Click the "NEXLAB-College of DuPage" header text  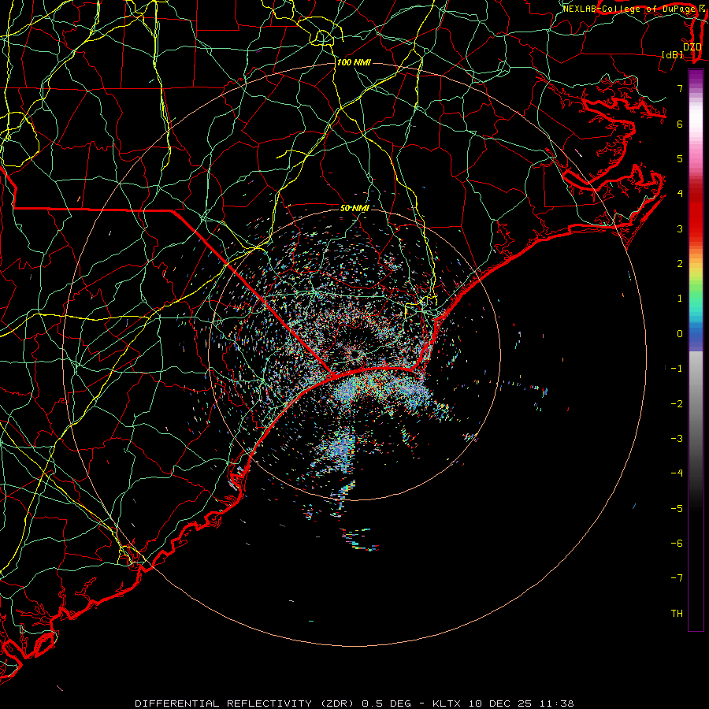coord(630,9)
